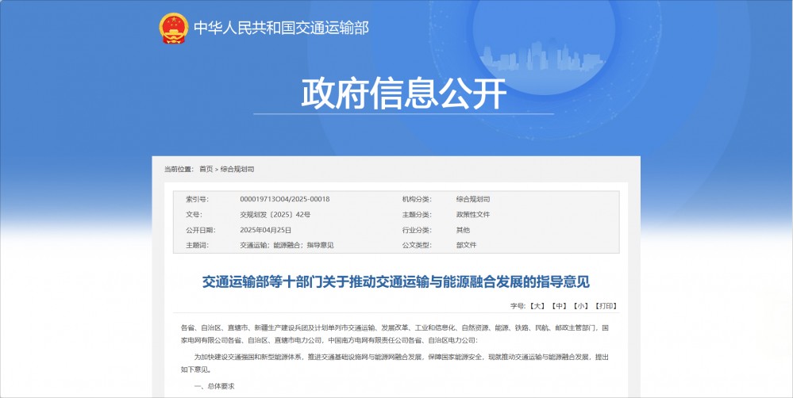Click 综合规划司 in the 机构分类 row
The width and height of the screenshot is (793, 398).
pos(473,199)
